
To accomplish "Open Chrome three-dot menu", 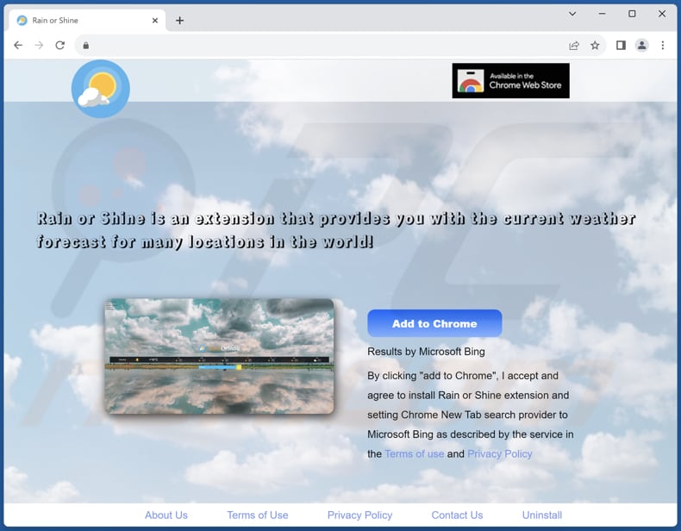I will (x=663, y=45).
